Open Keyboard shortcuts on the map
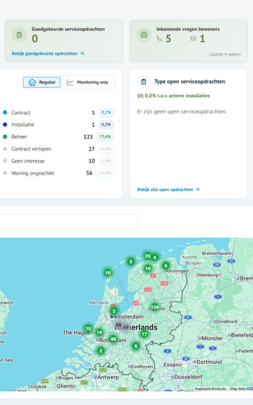 coord(210,389)
